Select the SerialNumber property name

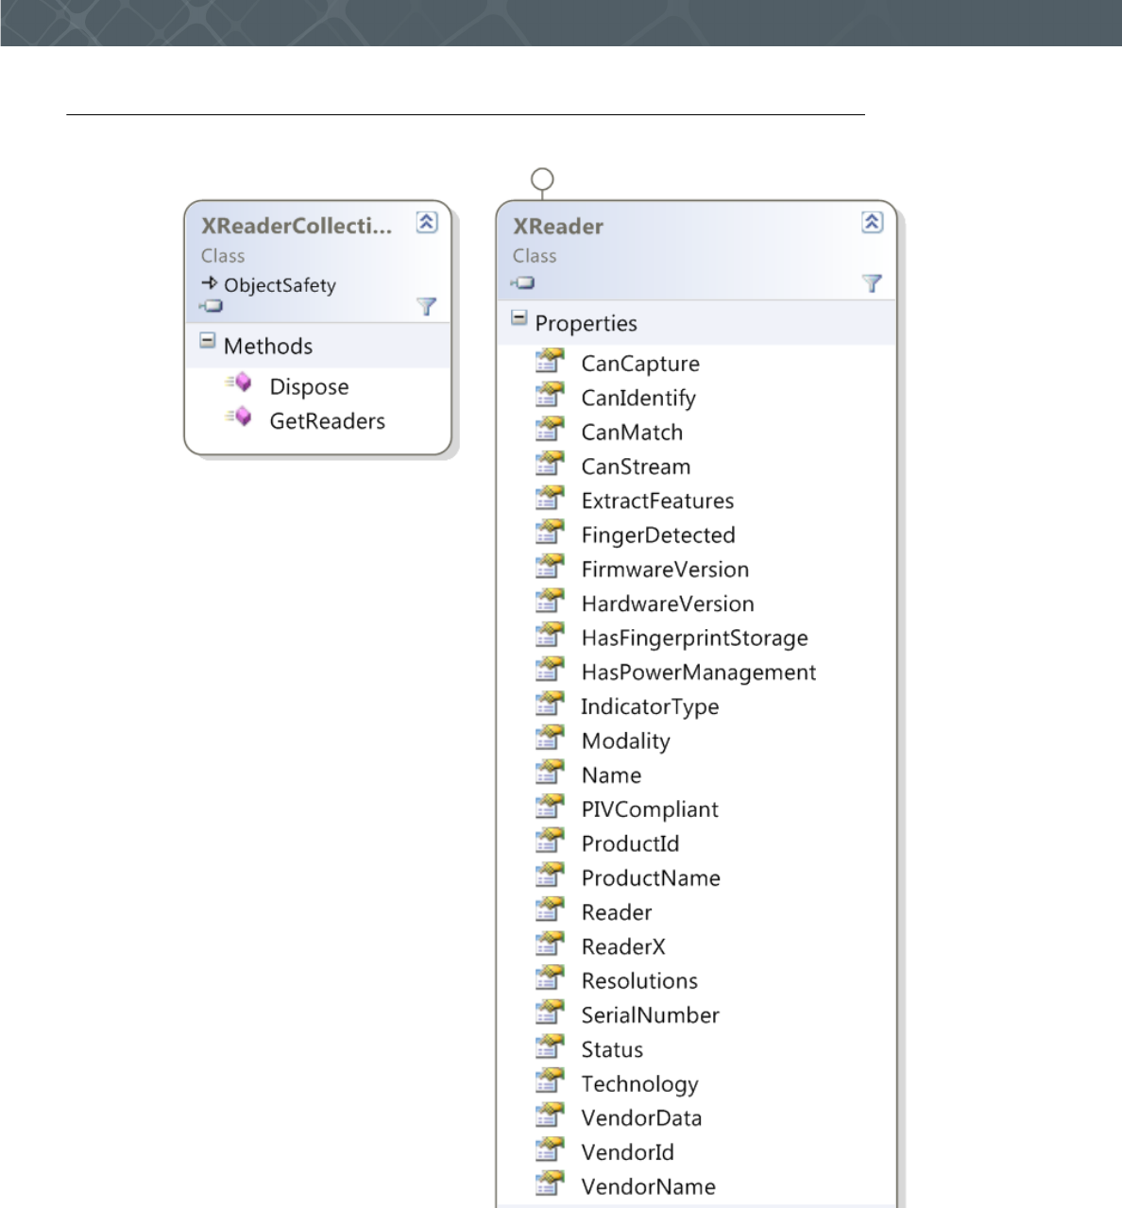point(650,1015)
